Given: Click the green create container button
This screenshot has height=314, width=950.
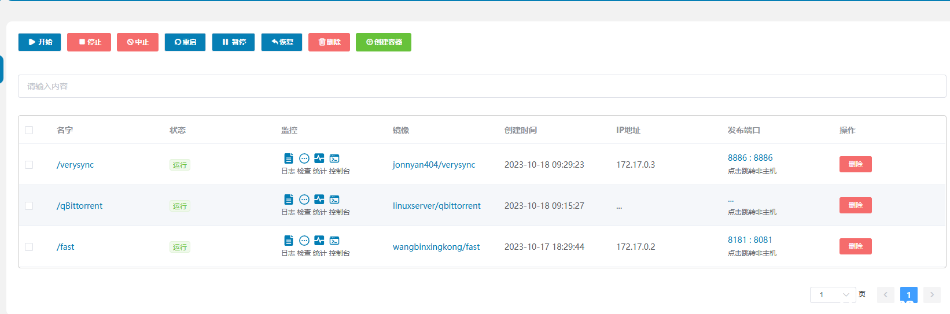Looking at the screenshot, I should click(x=383, y=42).
